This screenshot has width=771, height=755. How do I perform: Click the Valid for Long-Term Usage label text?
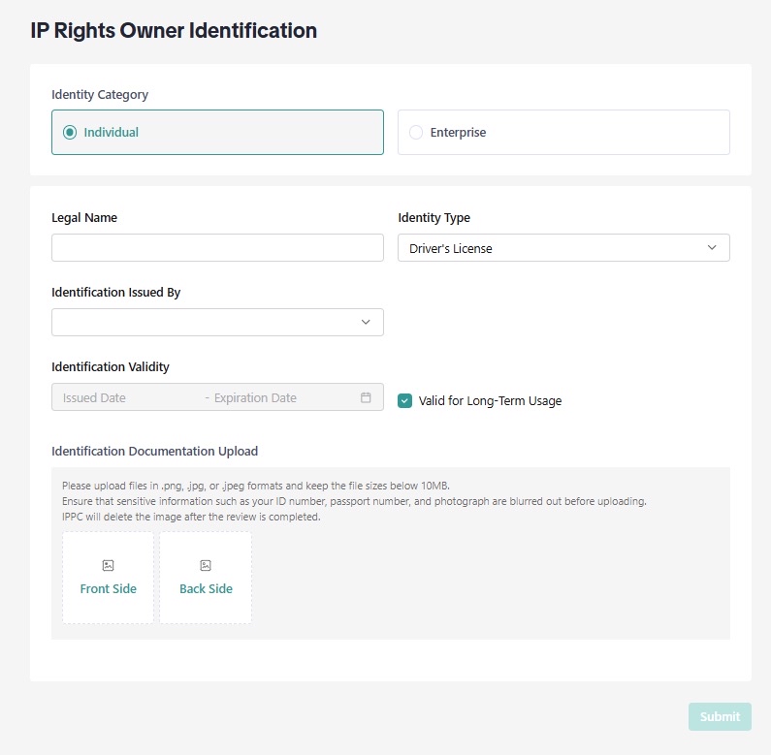pyautogui.click(x=490, y=400)
